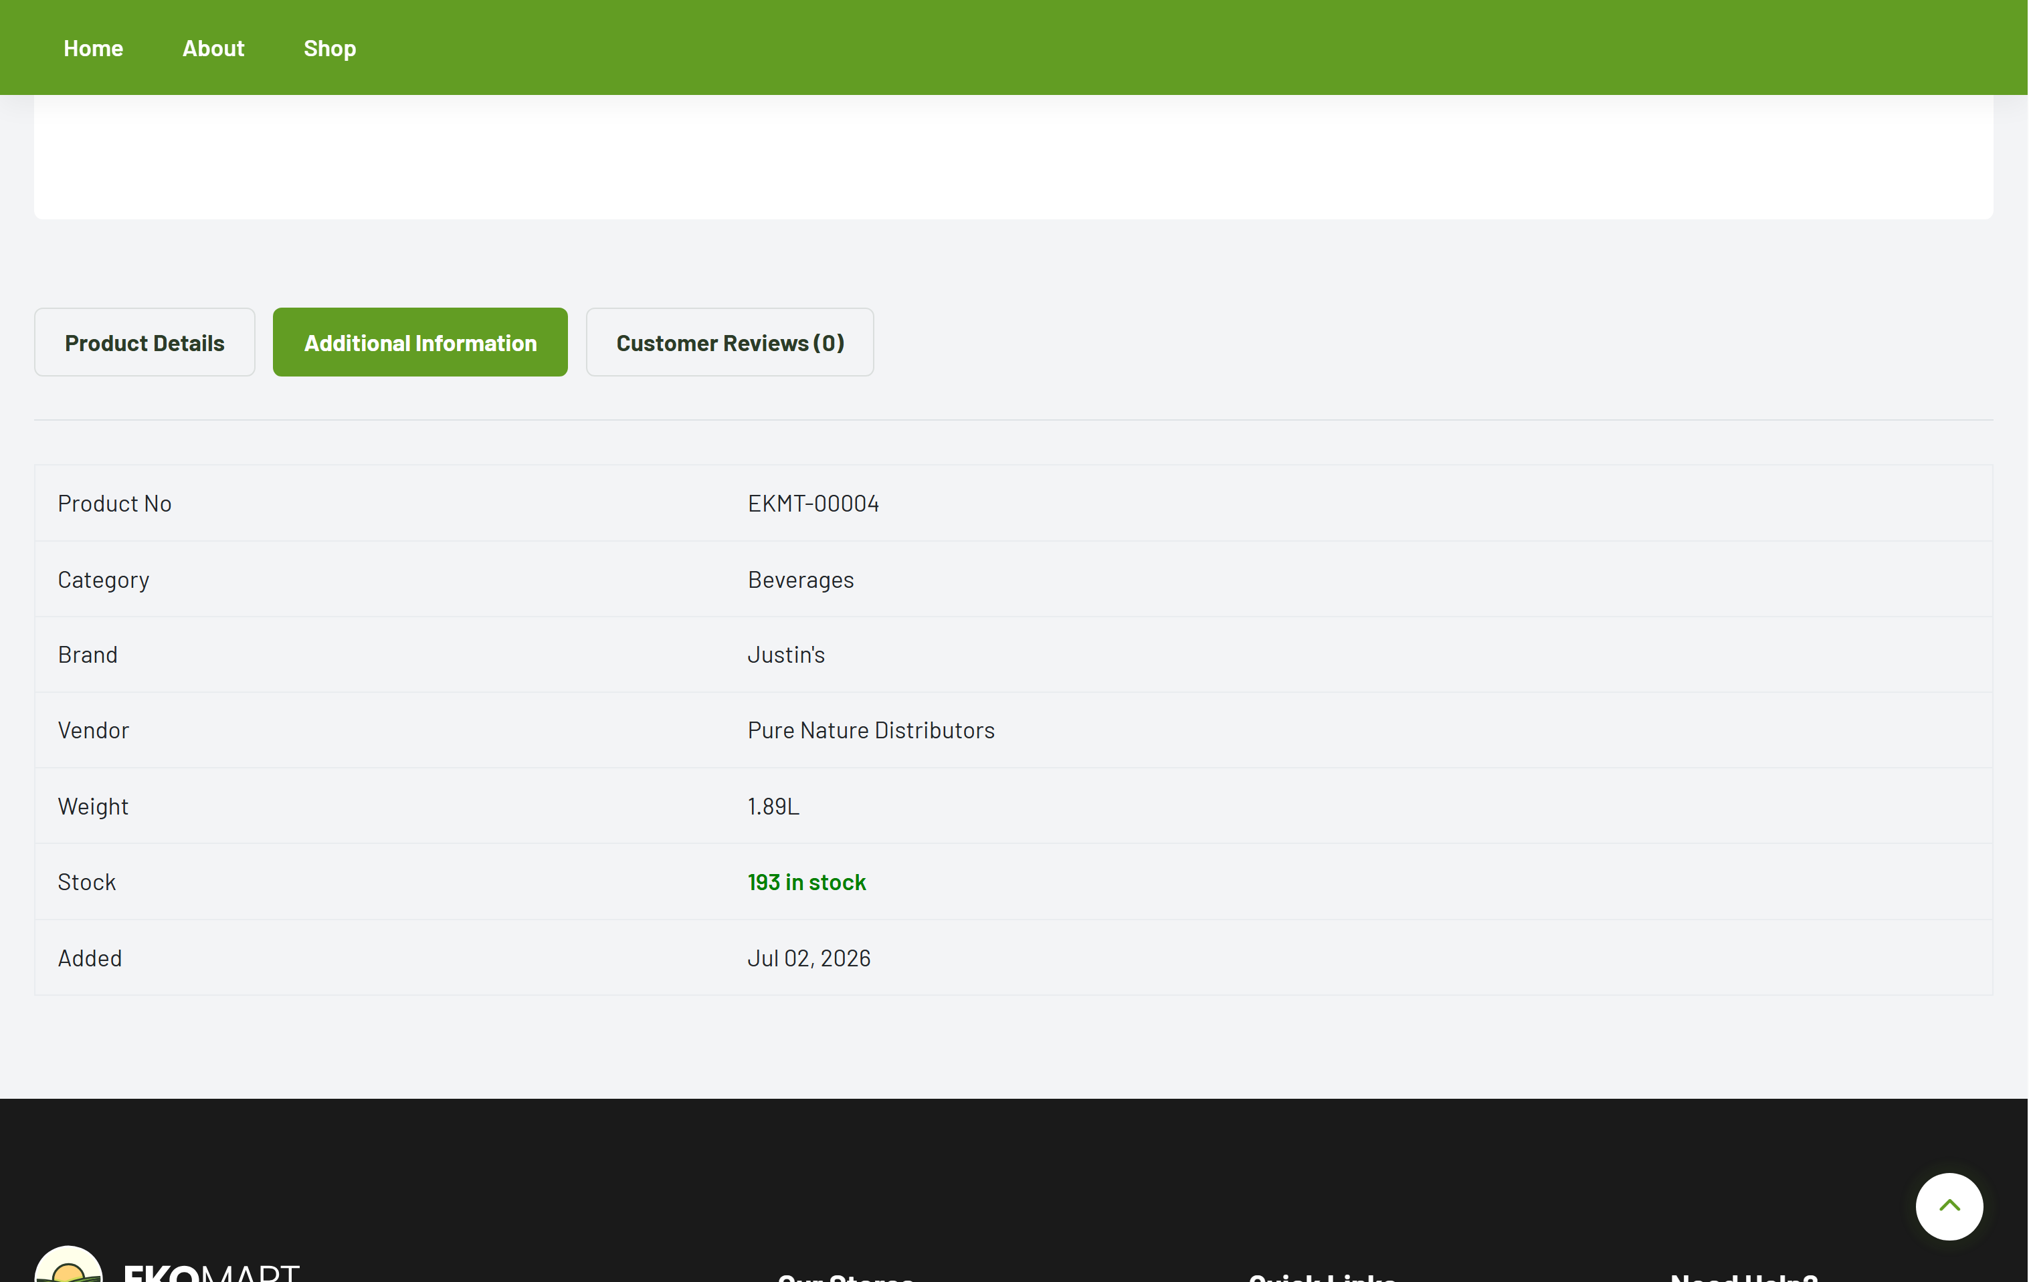Switch to the Product Details tab
The image size is (2029, 1282).
tap(144, 342)
